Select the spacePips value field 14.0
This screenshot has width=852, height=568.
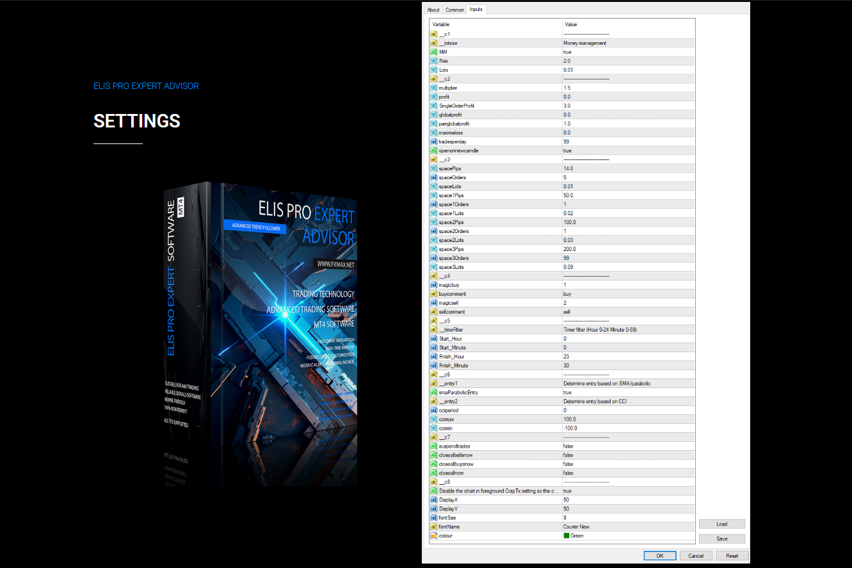pos(568,168)
